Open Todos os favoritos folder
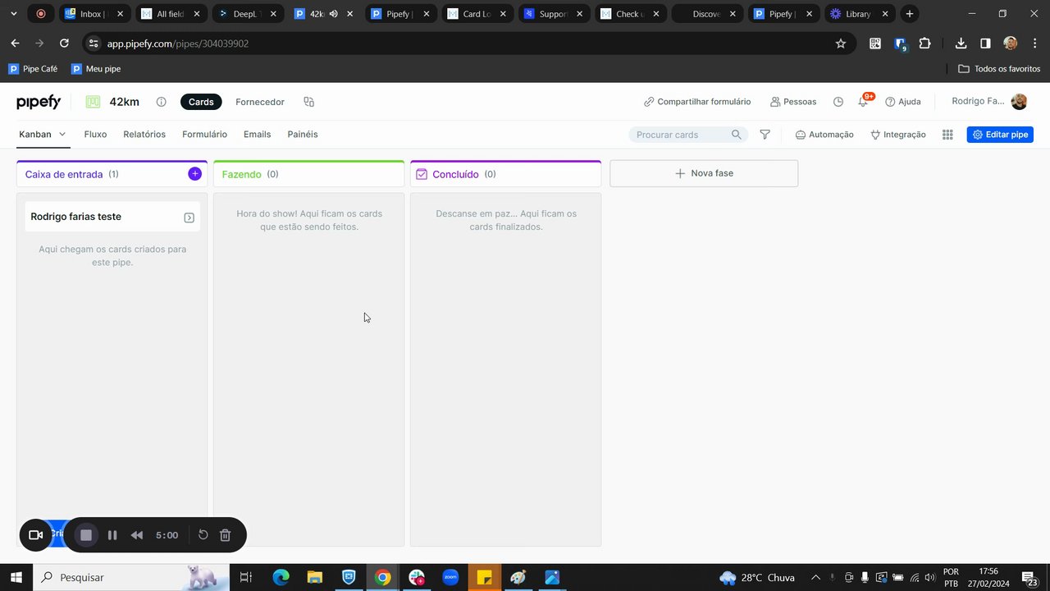Screen dimensions: 1050x591 [999, 69]
